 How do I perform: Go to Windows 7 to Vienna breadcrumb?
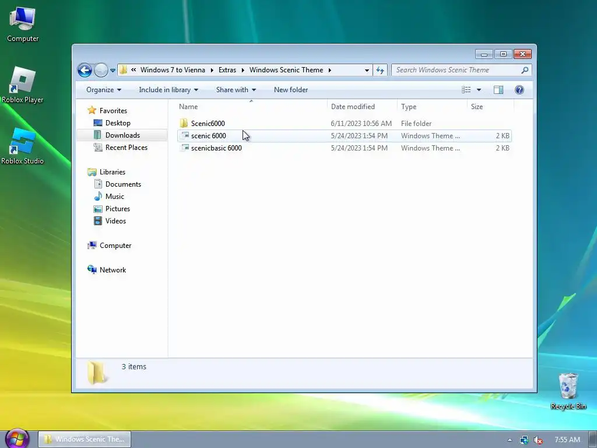point(173,70)
